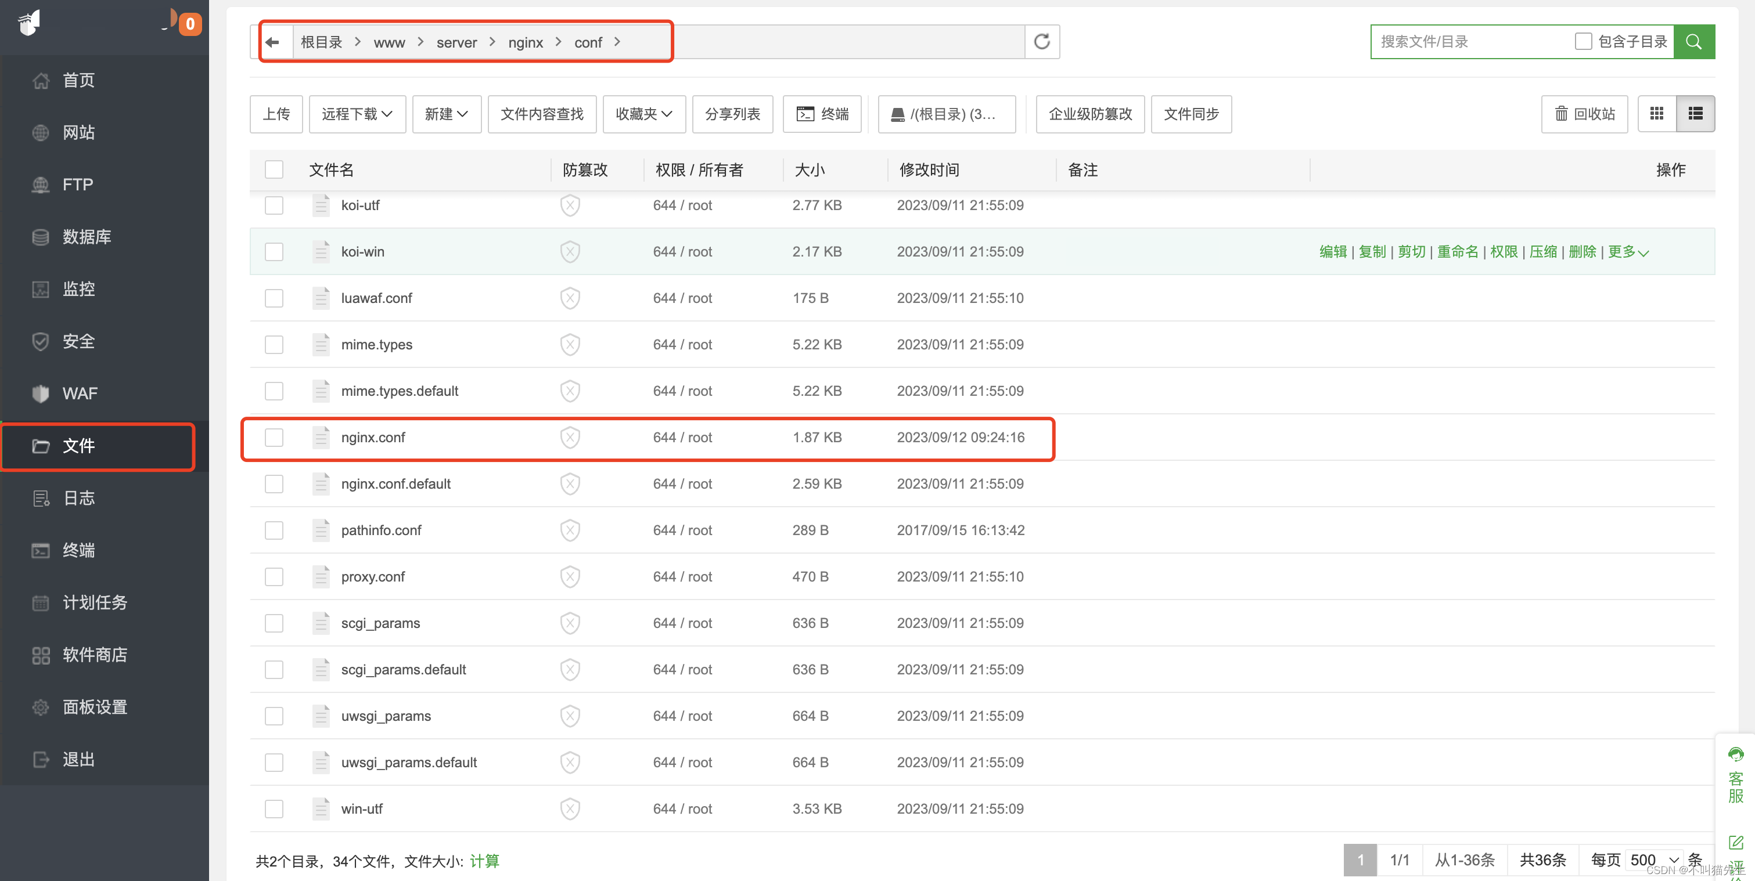This screenshot has width=1755, height=881.
Task: Check the select-all checkbox in header
Action: 274,169
